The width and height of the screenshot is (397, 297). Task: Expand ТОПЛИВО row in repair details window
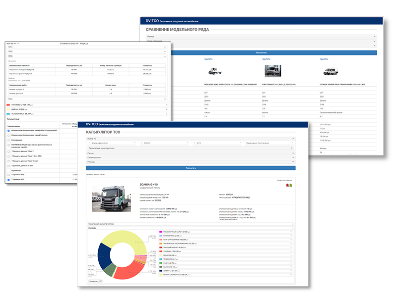point(87,105)
